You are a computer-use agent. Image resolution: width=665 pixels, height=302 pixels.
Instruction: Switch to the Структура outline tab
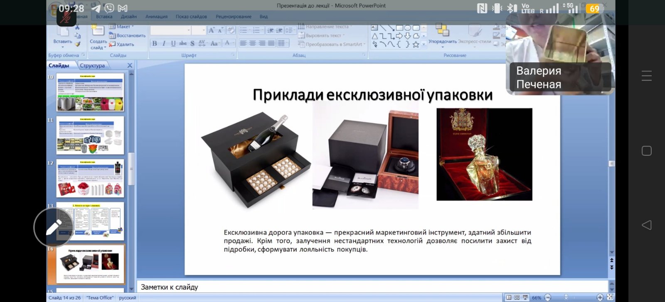pyautogui.click(x=92, y=66)
